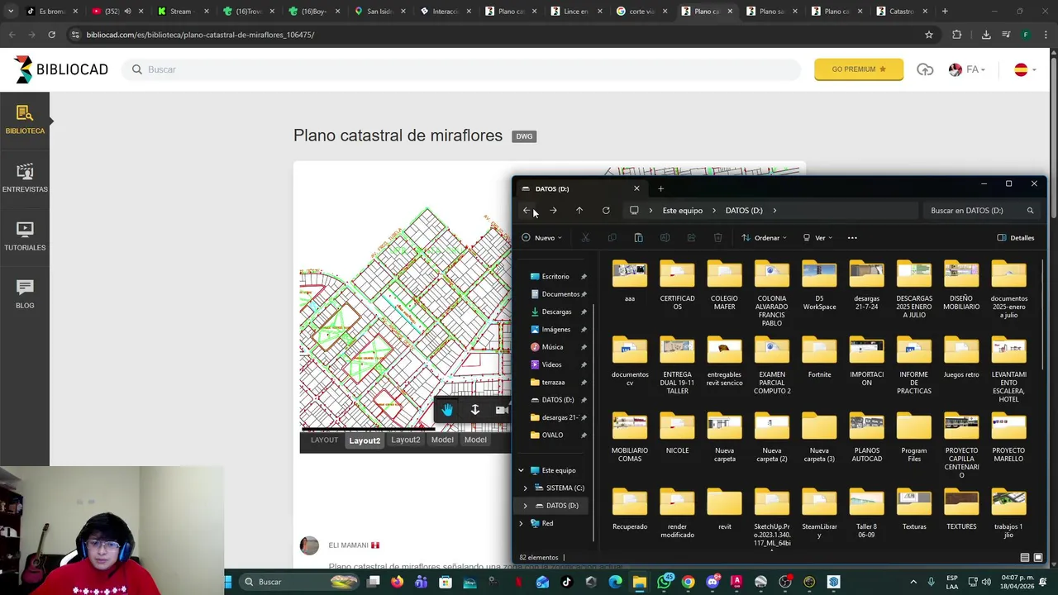Viewport: 1058px width, 595px height.
Task: Click the chevron after DATOS (D:) in breadcrumb
Action: point(774,211)
